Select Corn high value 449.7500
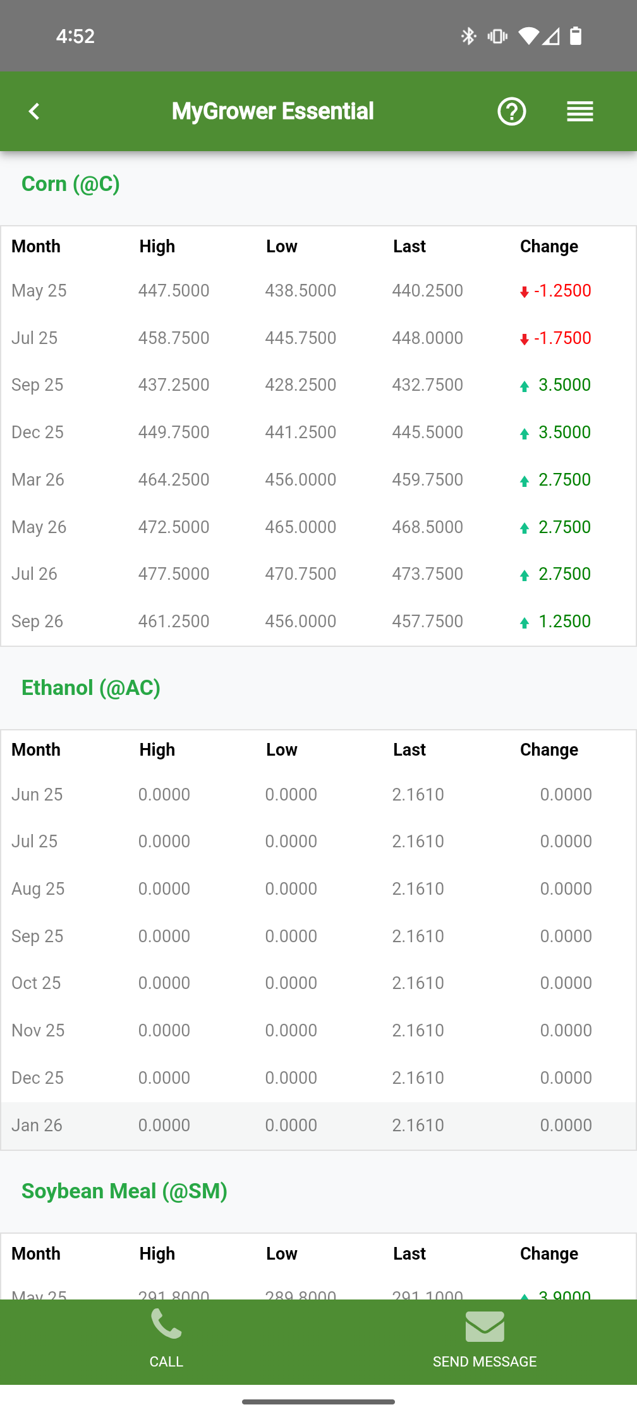 click(x=174, y=432)
